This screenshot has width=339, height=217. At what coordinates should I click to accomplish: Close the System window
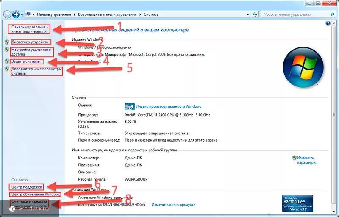click(330, 3)
